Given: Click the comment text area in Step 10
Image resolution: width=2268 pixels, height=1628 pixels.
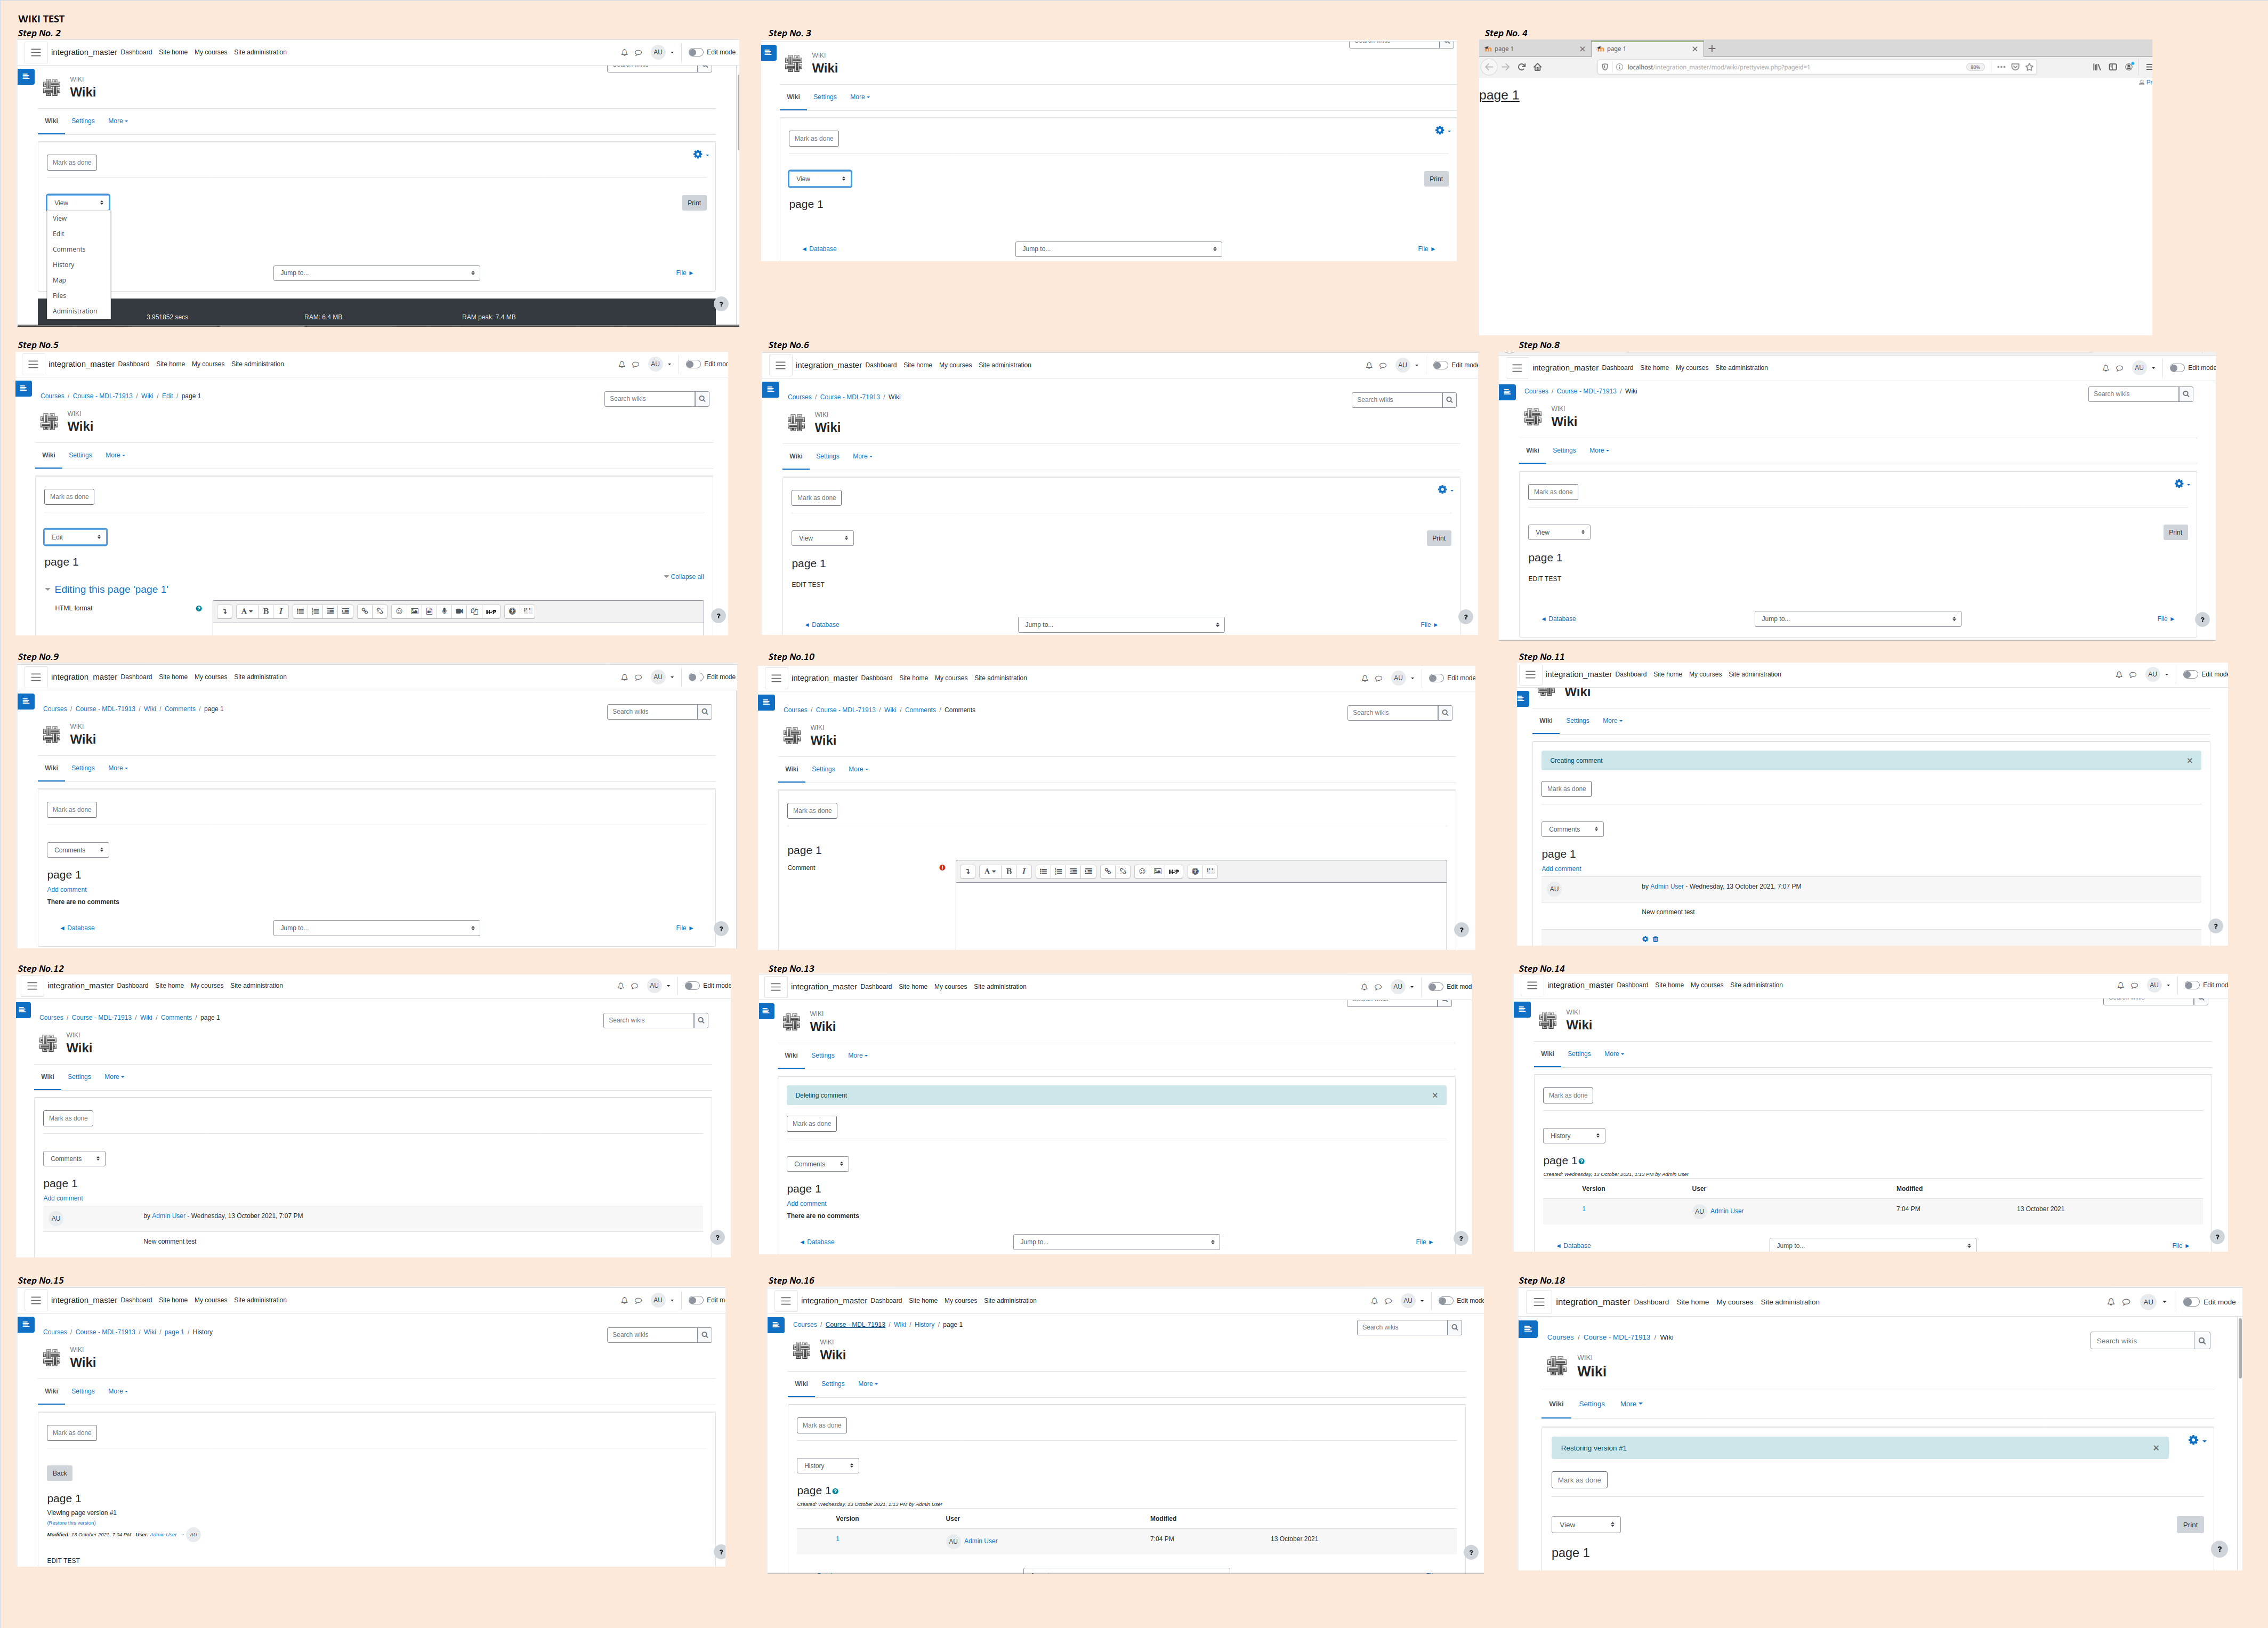Looking at the screenshot, I should click(1201, 915).
